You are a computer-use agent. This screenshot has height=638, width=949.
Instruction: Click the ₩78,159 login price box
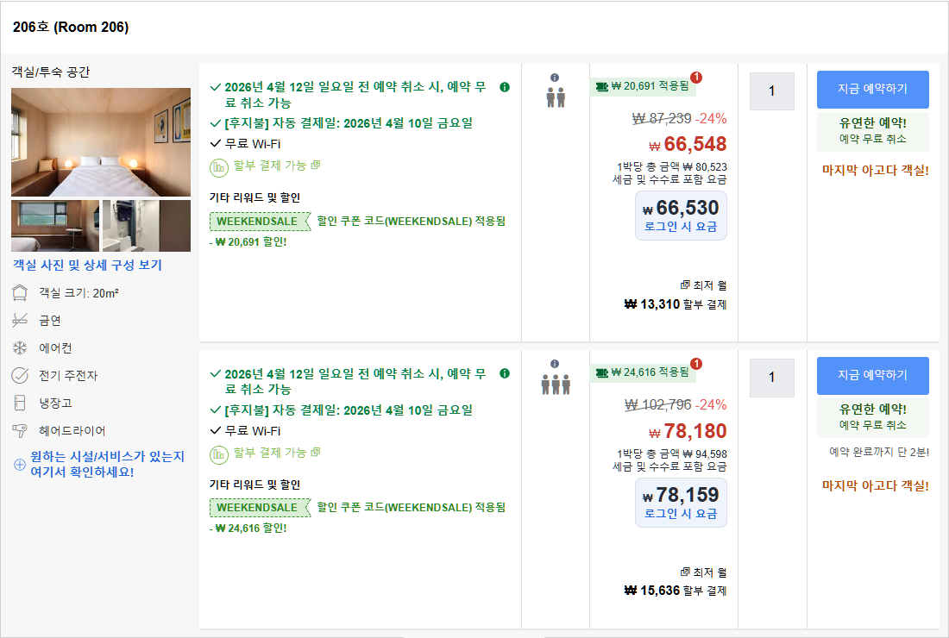tap(681, 503)
